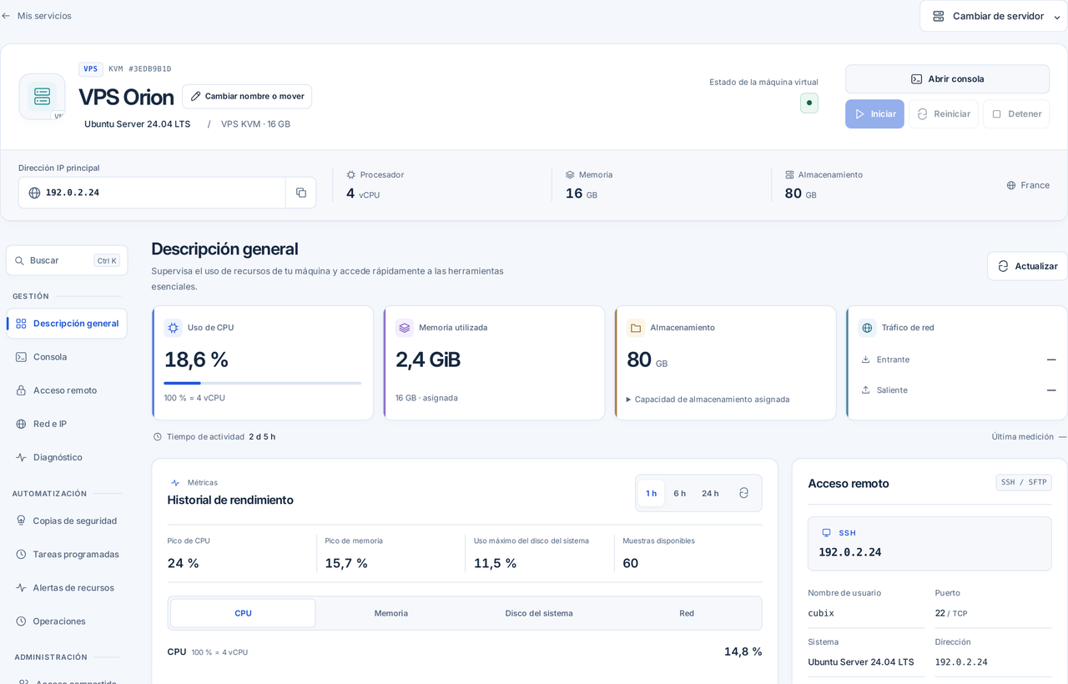This screenshot has width=1068, height=684.
Task: Open Acceso remoto in the sidebar
Action: click(x=67, y=390)
